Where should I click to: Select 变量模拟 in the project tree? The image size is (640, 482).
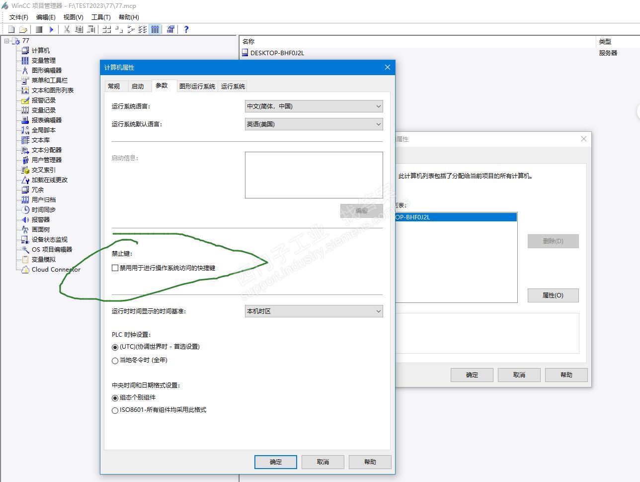(x=44, y=259)
